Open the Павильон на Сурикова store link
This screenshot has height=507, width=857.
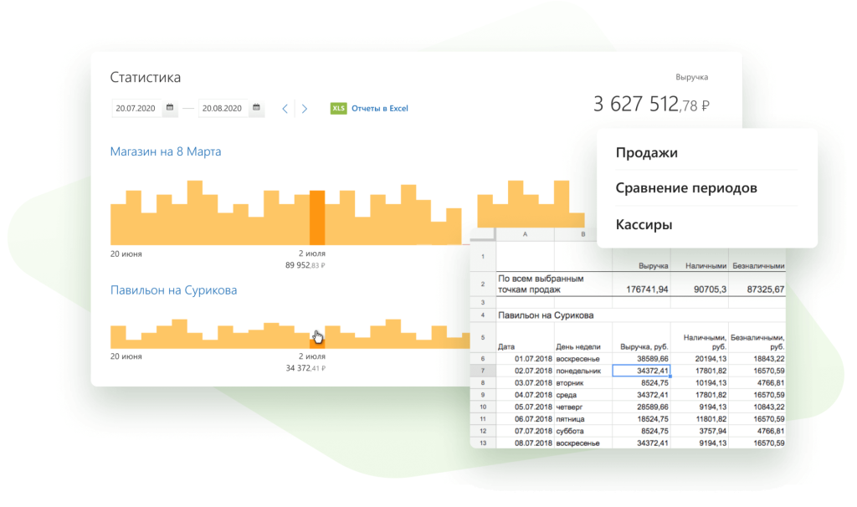(x=173, y=290)
